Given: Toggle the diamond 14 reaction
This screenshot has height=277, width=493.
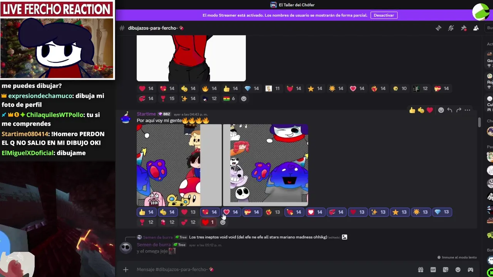Looking at the screenshot, I should [x=251, y=88].
